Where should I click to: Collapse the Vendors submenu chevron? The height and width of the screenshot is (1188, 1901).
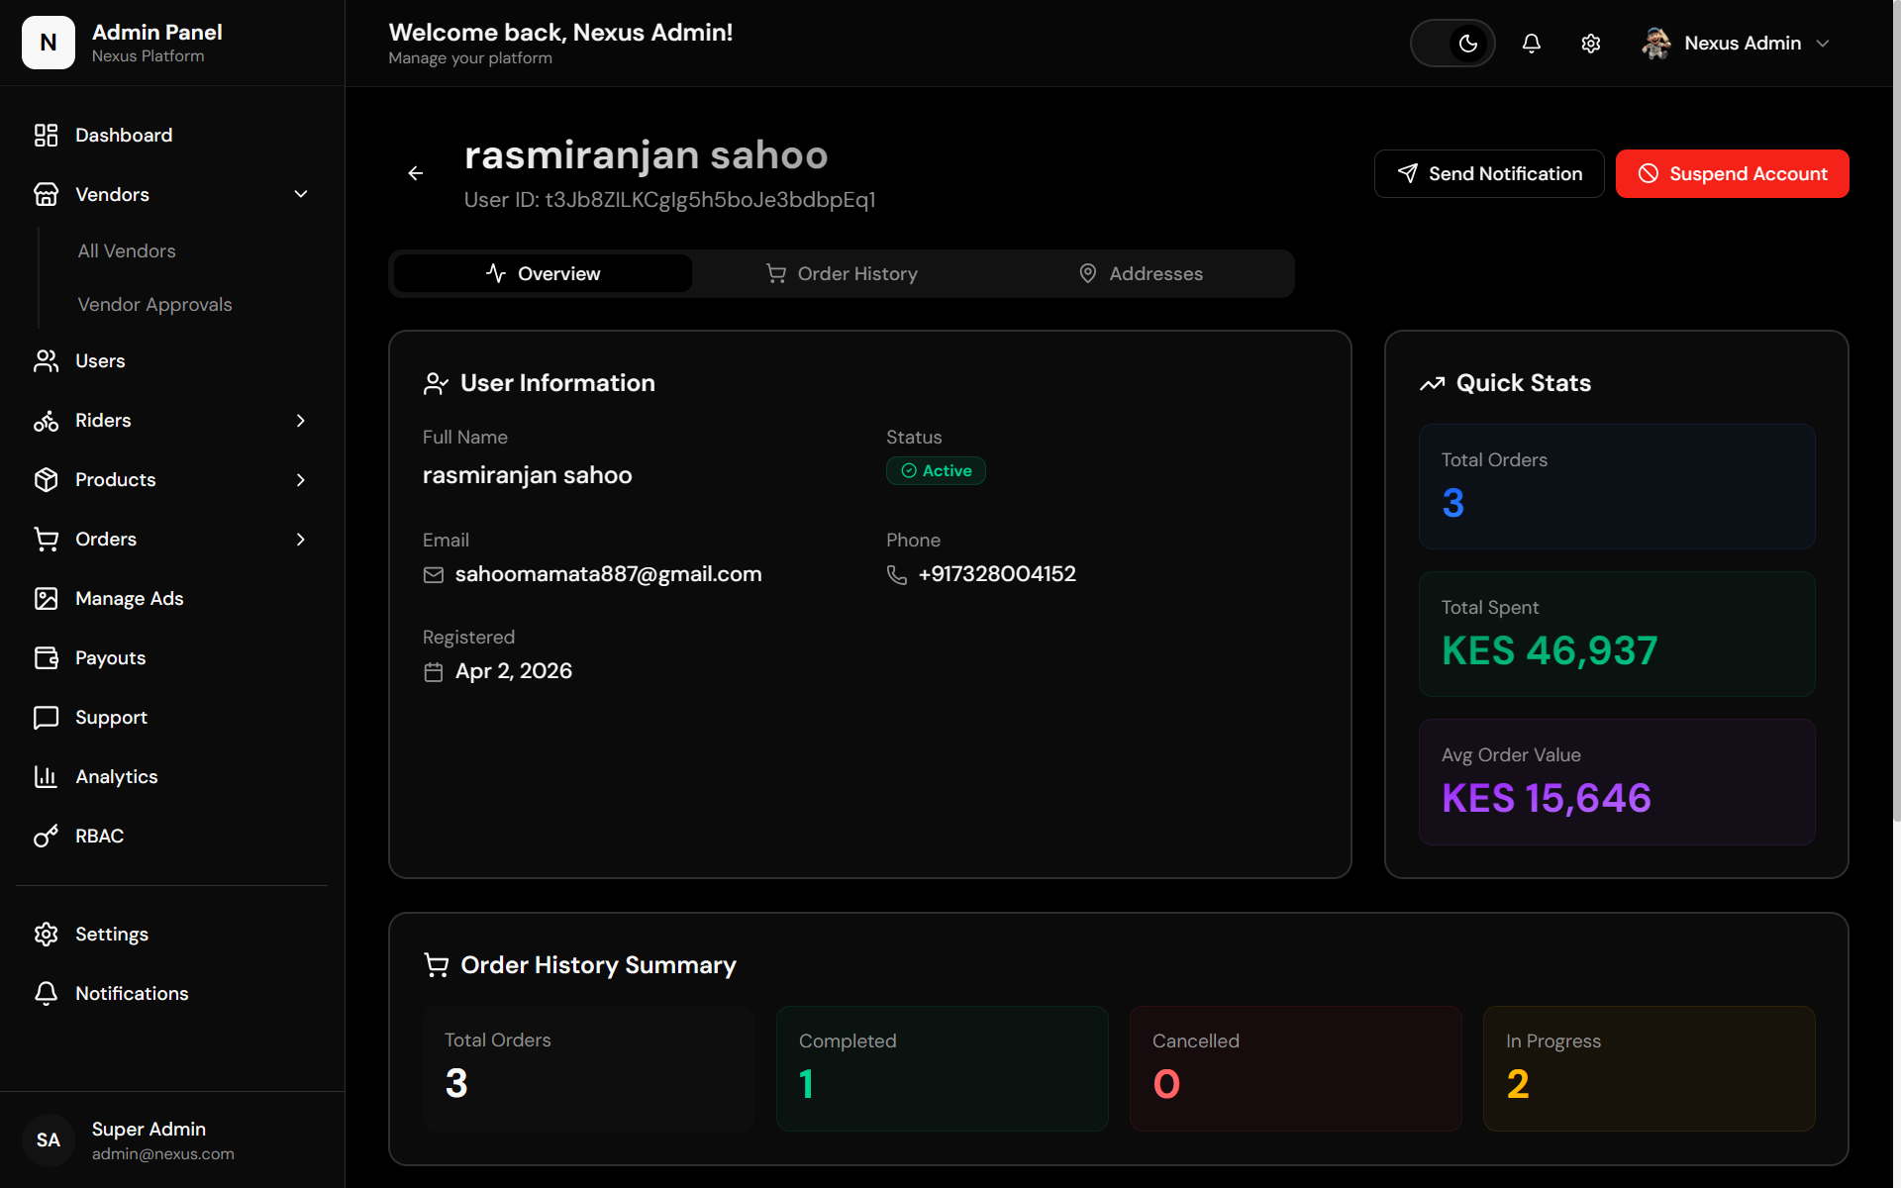tap(301, 195)
